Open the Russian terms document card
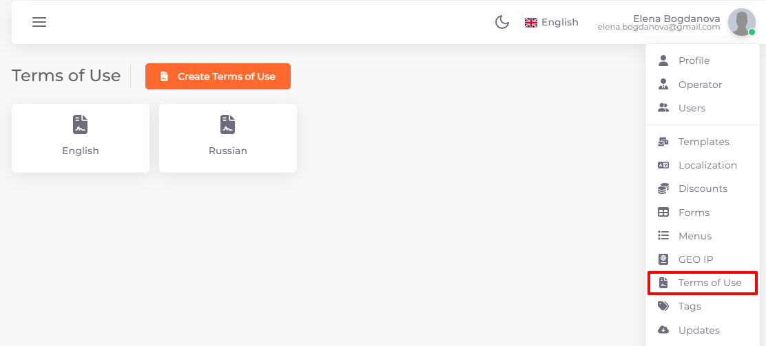Viewport: 766px width, 346px height. pos(228,138)
